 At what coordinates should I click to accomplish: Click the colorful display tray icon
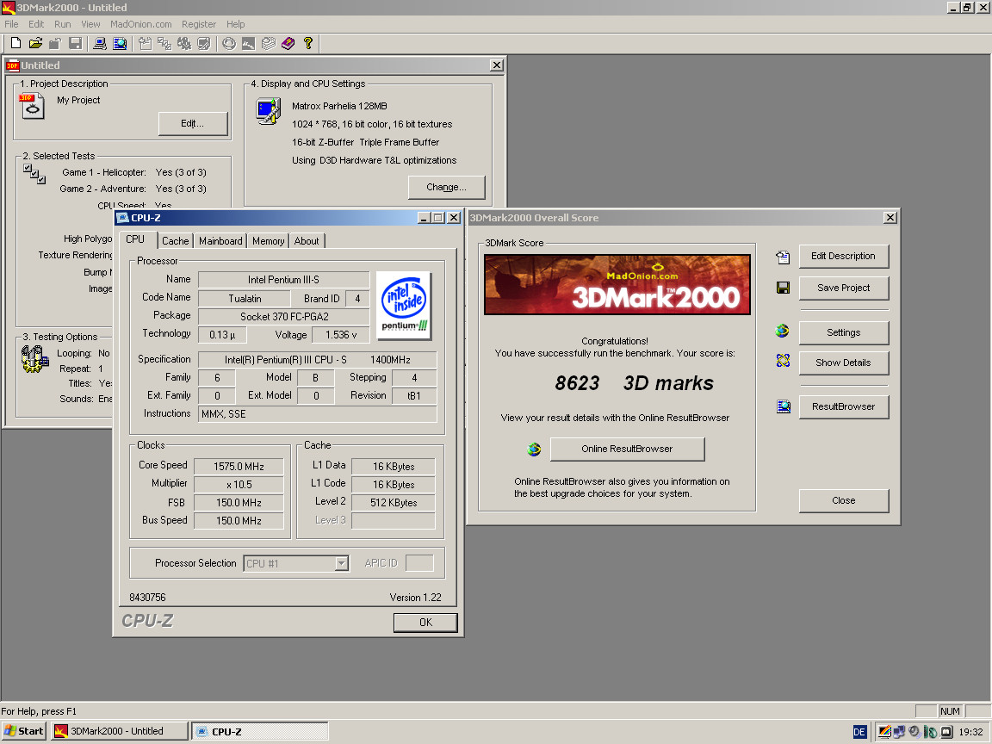click(x=884, y=732)
